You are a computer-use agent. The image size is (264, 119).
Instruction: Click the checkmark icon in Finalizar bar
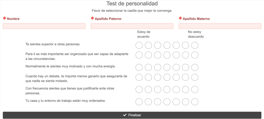click(x=125, y=115)
